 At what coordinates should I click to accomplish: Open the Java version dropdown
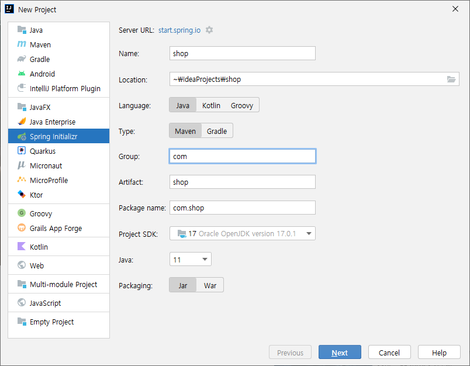pos(191,259)
